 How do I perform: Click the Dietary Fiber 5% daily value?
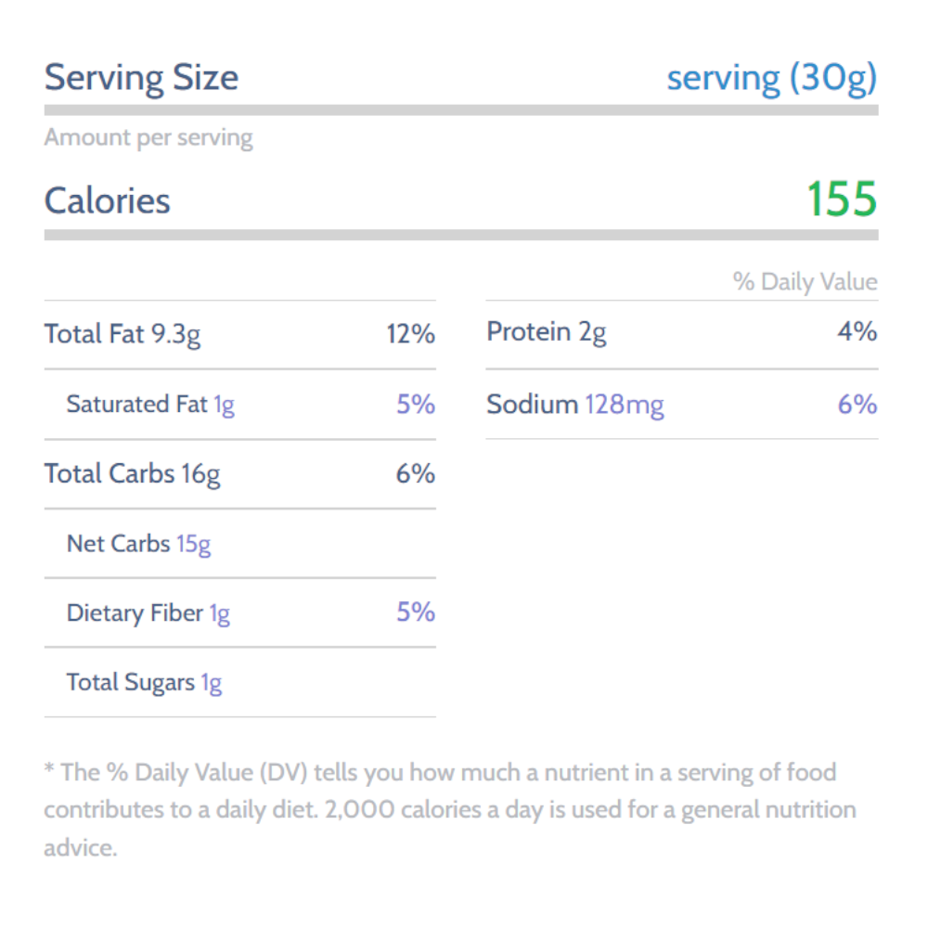pyautogui.click(x=416, y=612)
